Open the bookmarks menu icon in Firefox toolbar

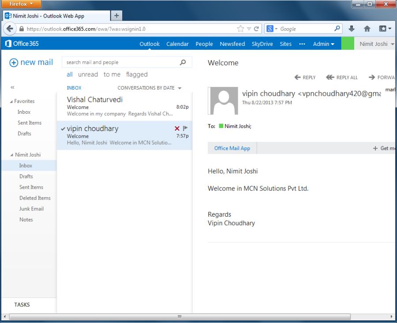tap(385, 29)
